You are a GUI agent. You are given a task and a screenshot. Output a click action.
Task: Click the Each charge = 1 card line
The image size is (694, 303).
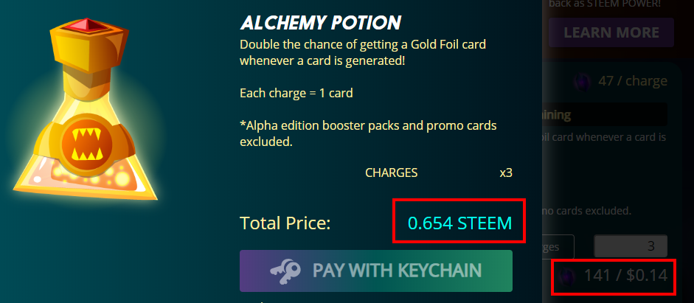tap(296, 94)
